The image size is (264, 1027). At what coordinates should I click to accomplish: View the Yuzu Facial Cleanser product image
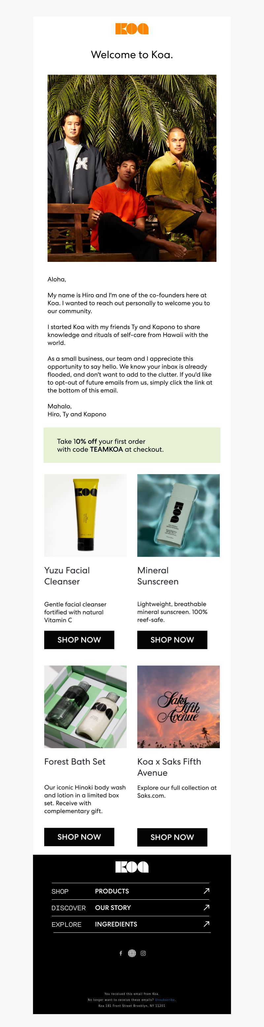pos(85,515)
